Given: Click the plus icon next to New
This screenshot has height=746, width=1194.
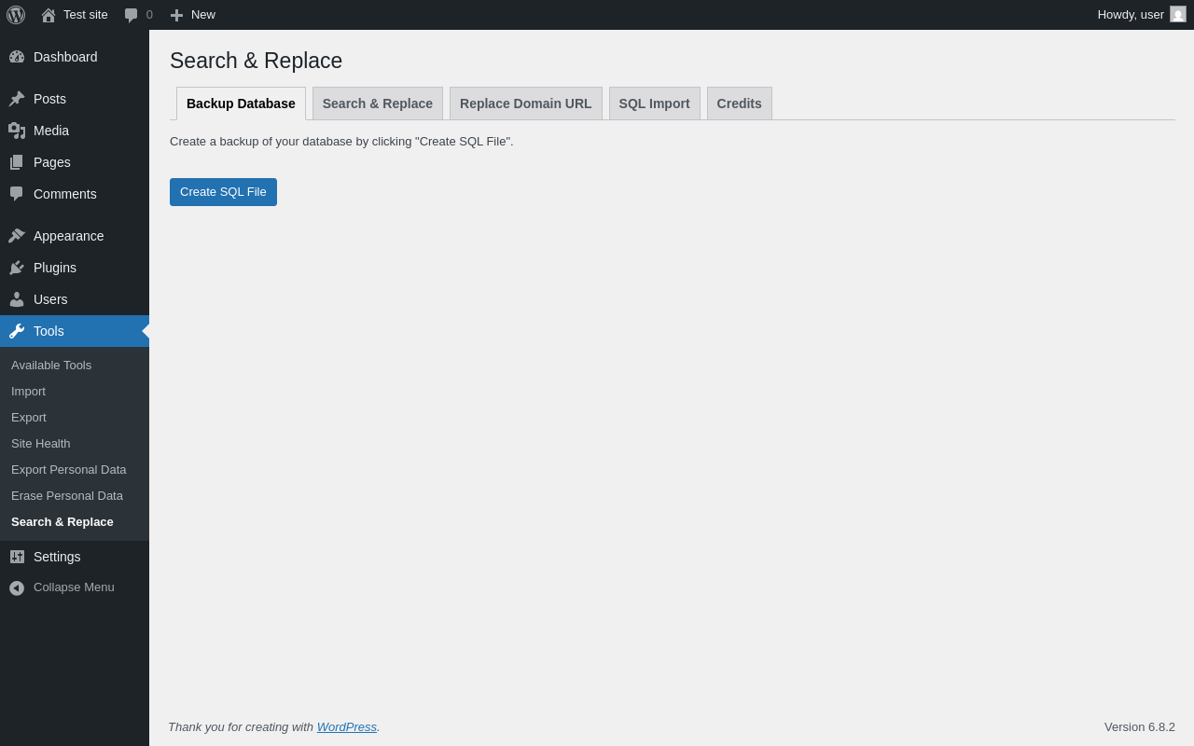Looking at the screenshot, I should 176,15.
